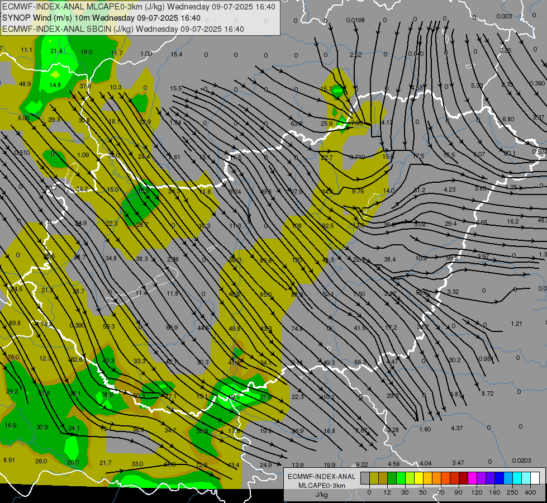Pick the olive swatch in the legend
Viewport: 547px width, 503px height.
(374, 478)
